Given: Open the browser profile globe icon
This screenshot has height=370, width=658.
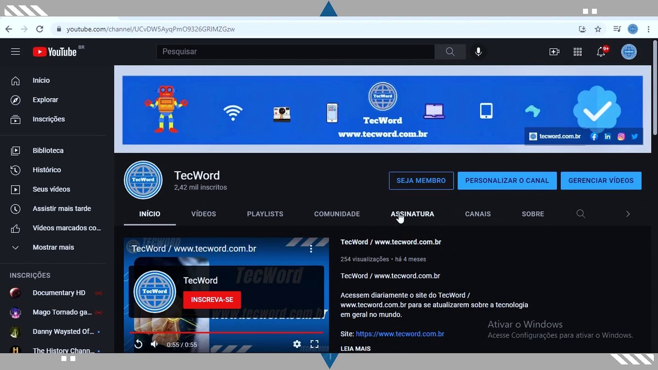Looking at the screenshot, I should (633, 29).
